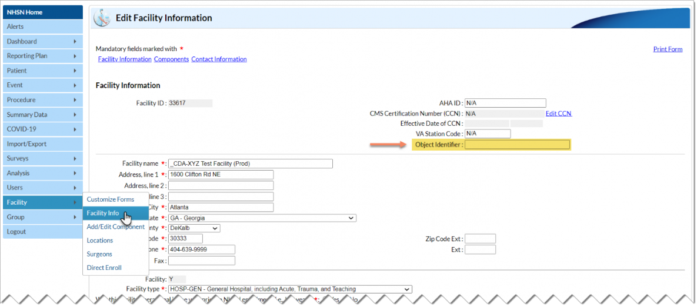Open Customize Forms from Facility submenu
The image size is (697, 307).
(111, 199)
